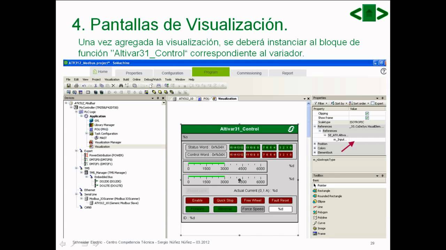Image resolution: width=446 pixels, height=250 pixels.
Task: Click the Cut scissors icon
Action: click(96, 86)
